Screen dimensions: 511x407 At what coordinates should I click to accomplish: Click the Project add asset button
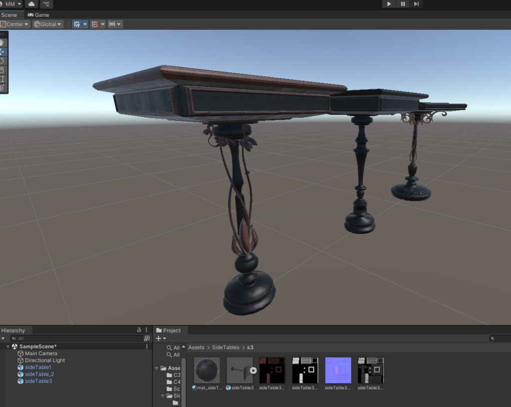point(161,338)
